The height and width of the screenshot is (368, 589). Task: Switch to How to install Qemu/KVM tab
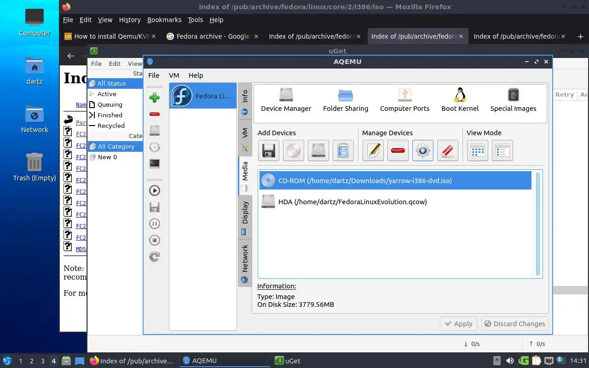click(110, 36)
